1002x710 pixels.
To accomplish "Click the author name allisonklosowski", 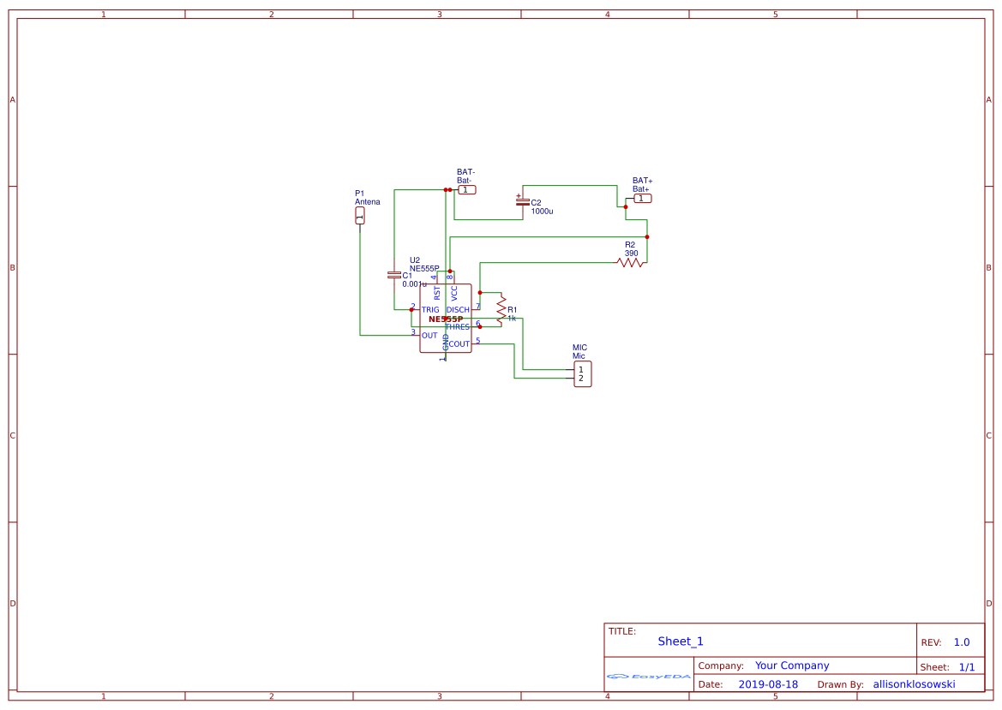I will coord(914,683).
